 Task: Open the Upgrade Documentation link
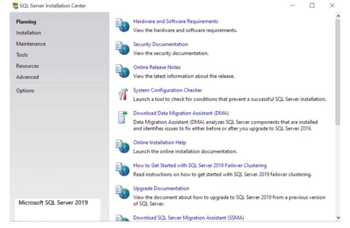161,188
